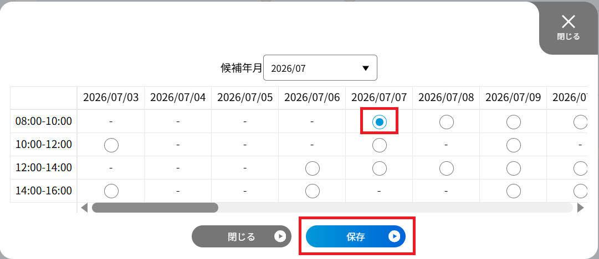The image size is (599, 259).
Task: Click the gray 閉じる button at bottom
Action: click(242, 236)
